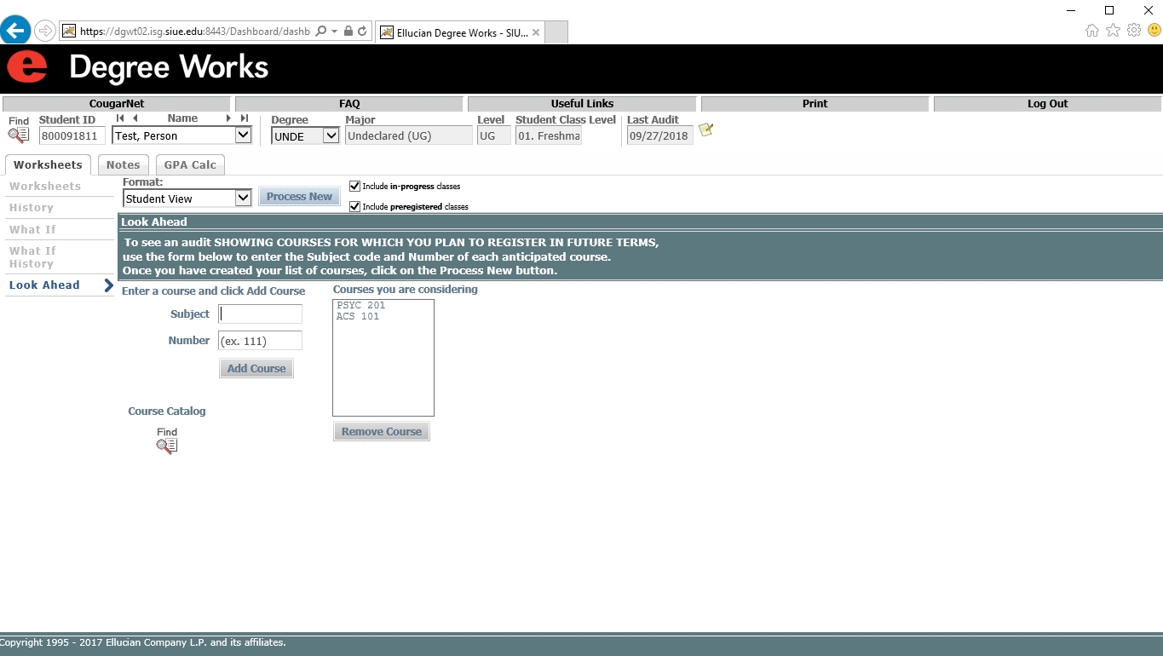The image size is (1163, 656).
Task: Click the Find student search icon
Action: pos(19,135)
